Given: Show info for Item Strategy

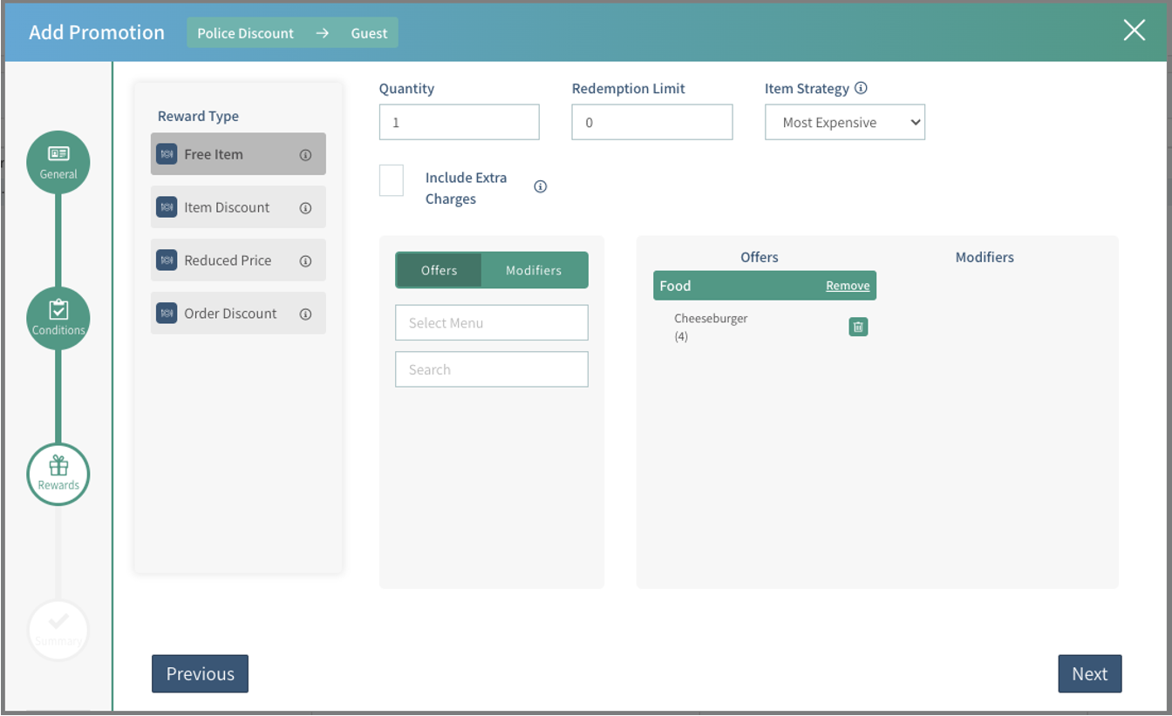Looking at the screenshot, I should pos(861,88).
